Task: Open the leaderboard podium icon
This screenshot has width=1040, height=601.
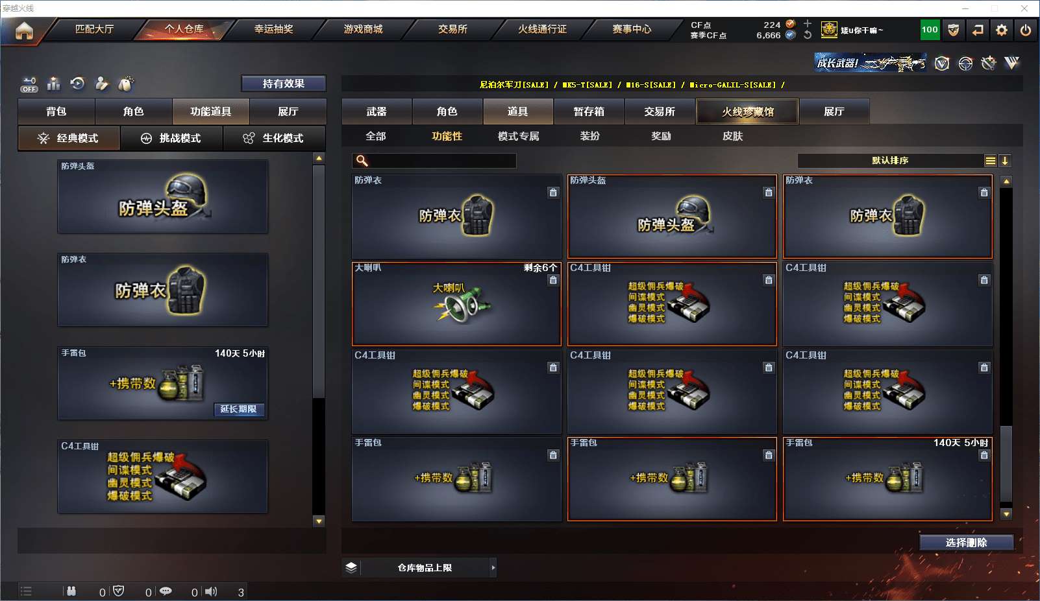Action: point(54,84)
